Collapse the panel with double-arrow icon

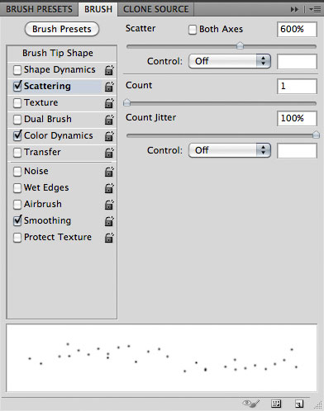coord(294,9)
